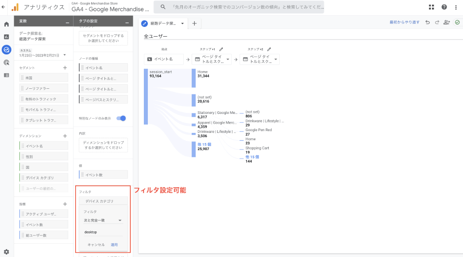Add a new exploration tab

(194, 23)
